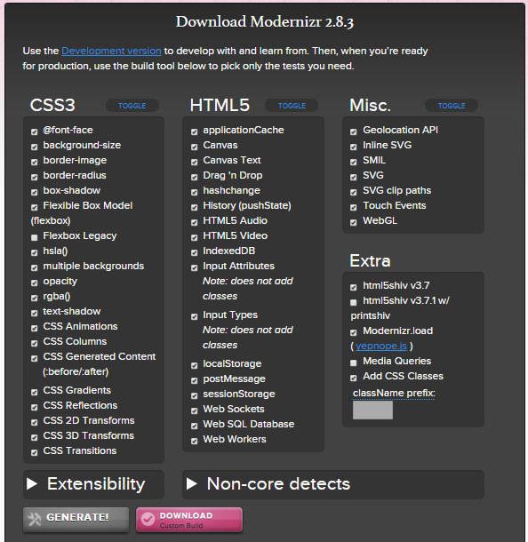528x542 pixels.
Task: Uncheck the hsla() checkbox
Action: (x=35, y=252)
